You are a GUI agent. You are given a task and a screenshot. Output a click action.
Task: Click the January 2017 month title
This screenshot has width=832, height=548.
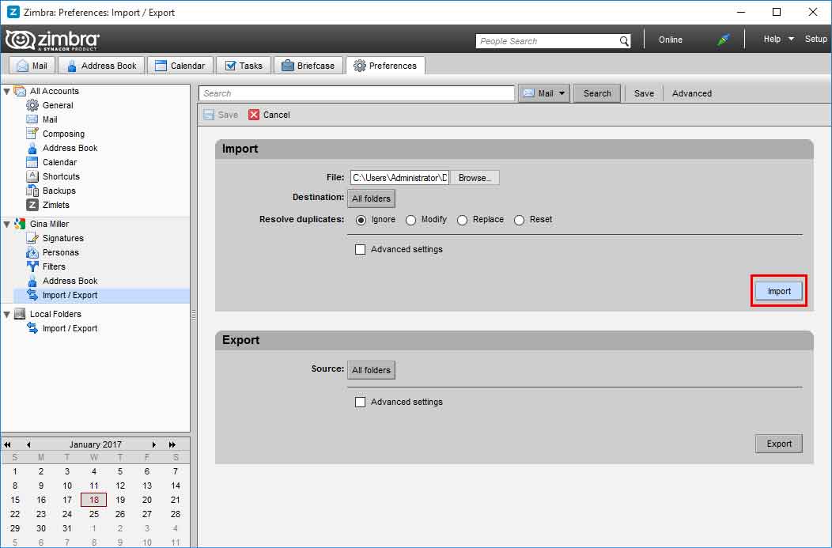click(96, 444)
